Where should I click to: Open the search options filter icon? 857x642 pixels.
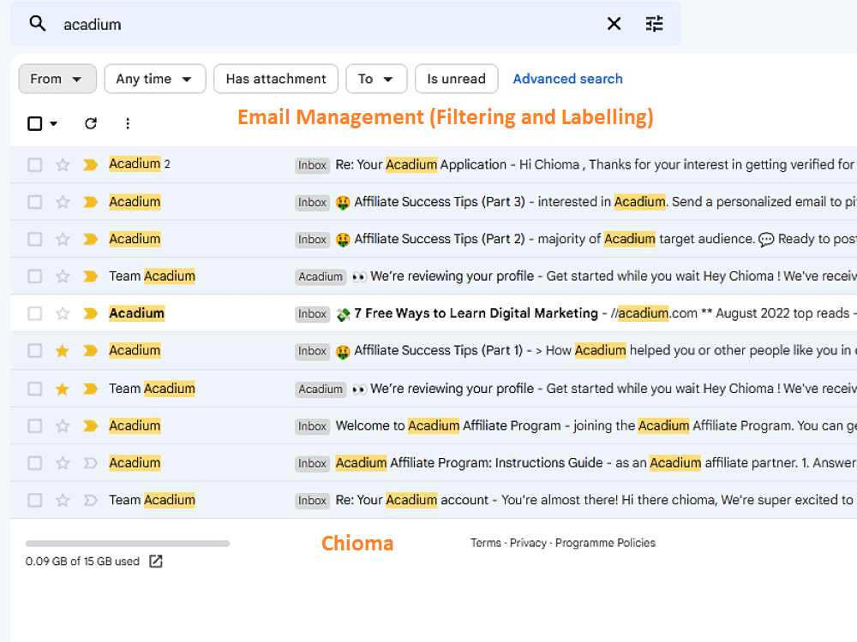point(654,23)
